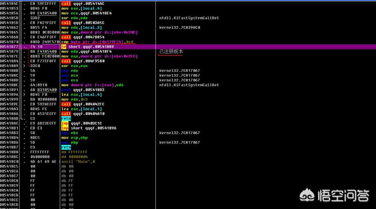Select the call qqqf.00503A5C line

pyautogui.click(x=83, y=23)
